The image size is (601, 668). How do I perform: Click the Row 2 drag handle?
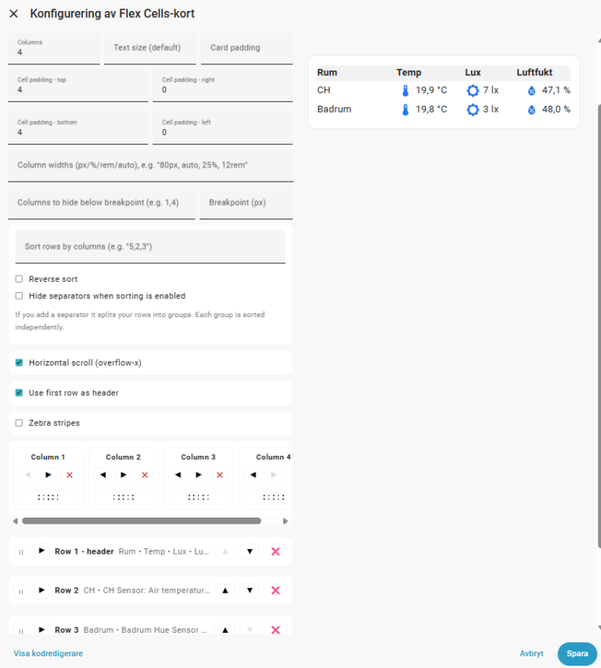pyautogui.click(x=21, y=591)
